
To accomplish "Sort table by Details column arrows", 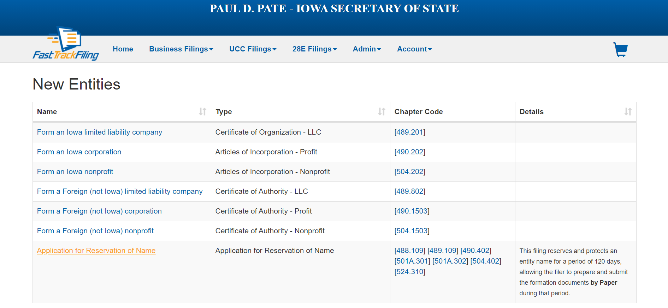I will (x=628, y=112).
